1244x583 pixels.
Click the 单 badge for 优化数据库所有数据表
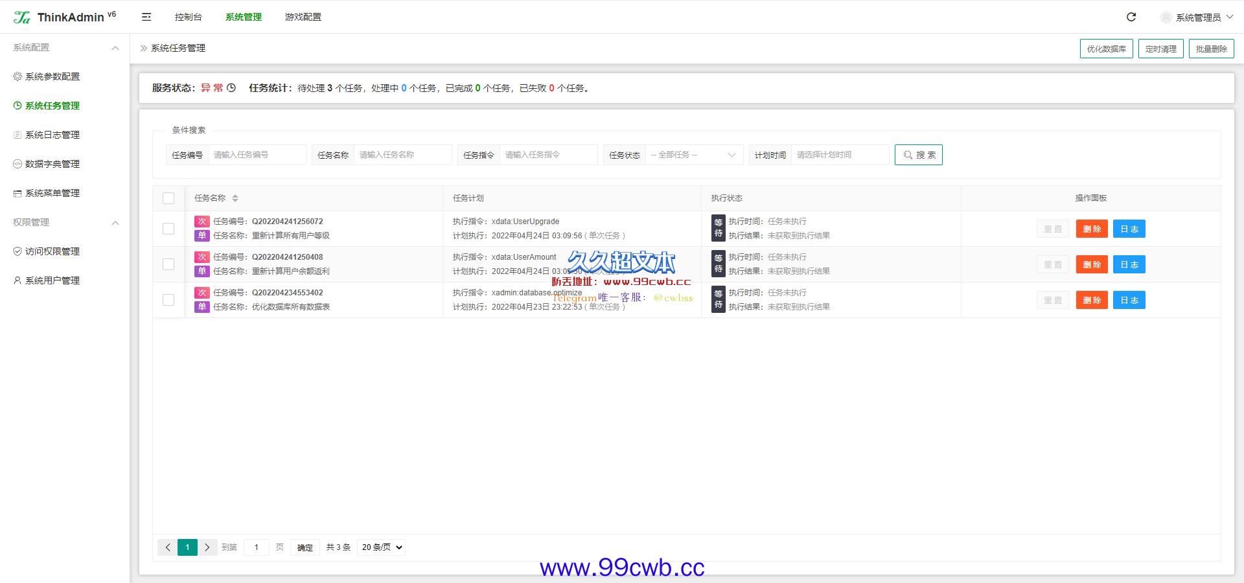point(202,307)
